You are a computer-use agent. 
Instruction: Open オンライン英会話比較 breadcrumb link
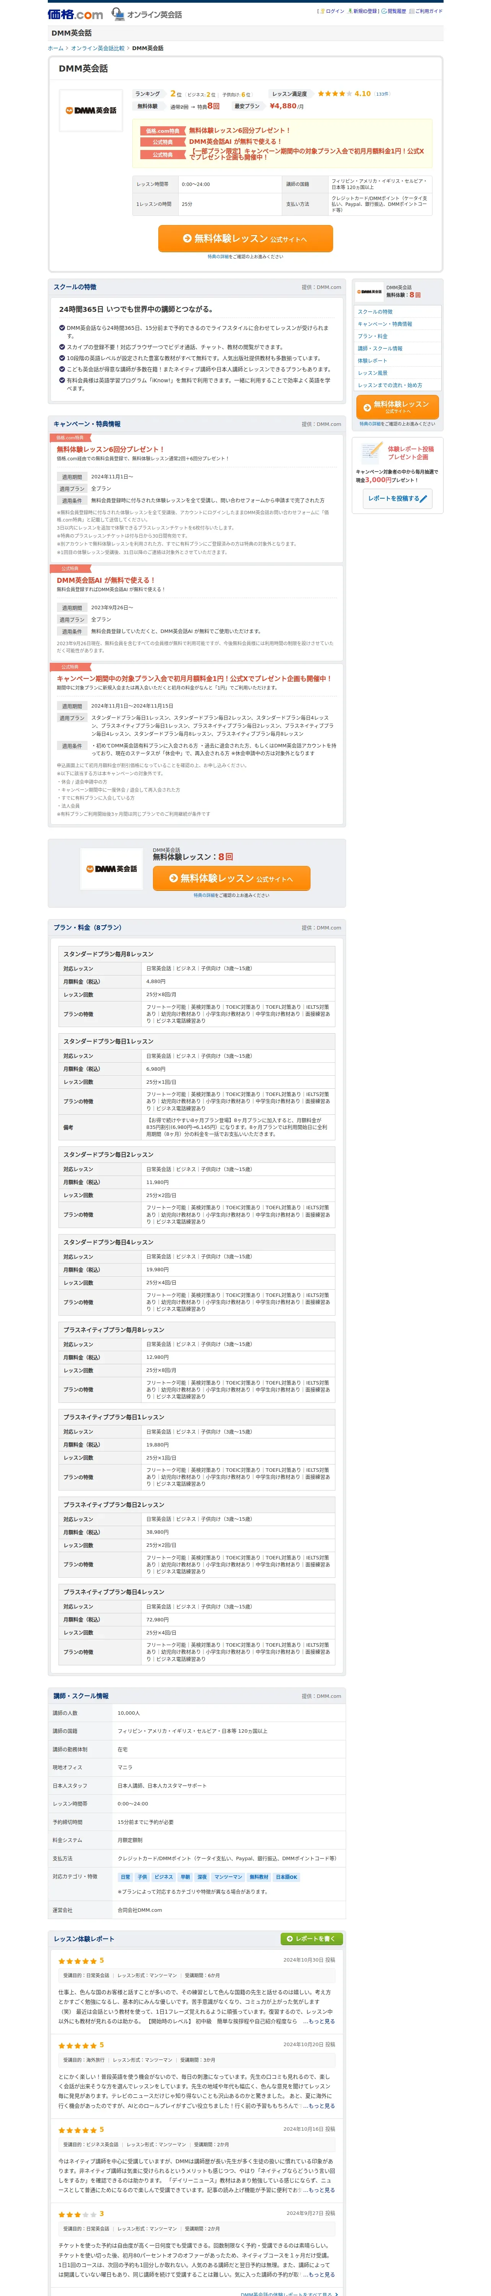pos(98,48)
